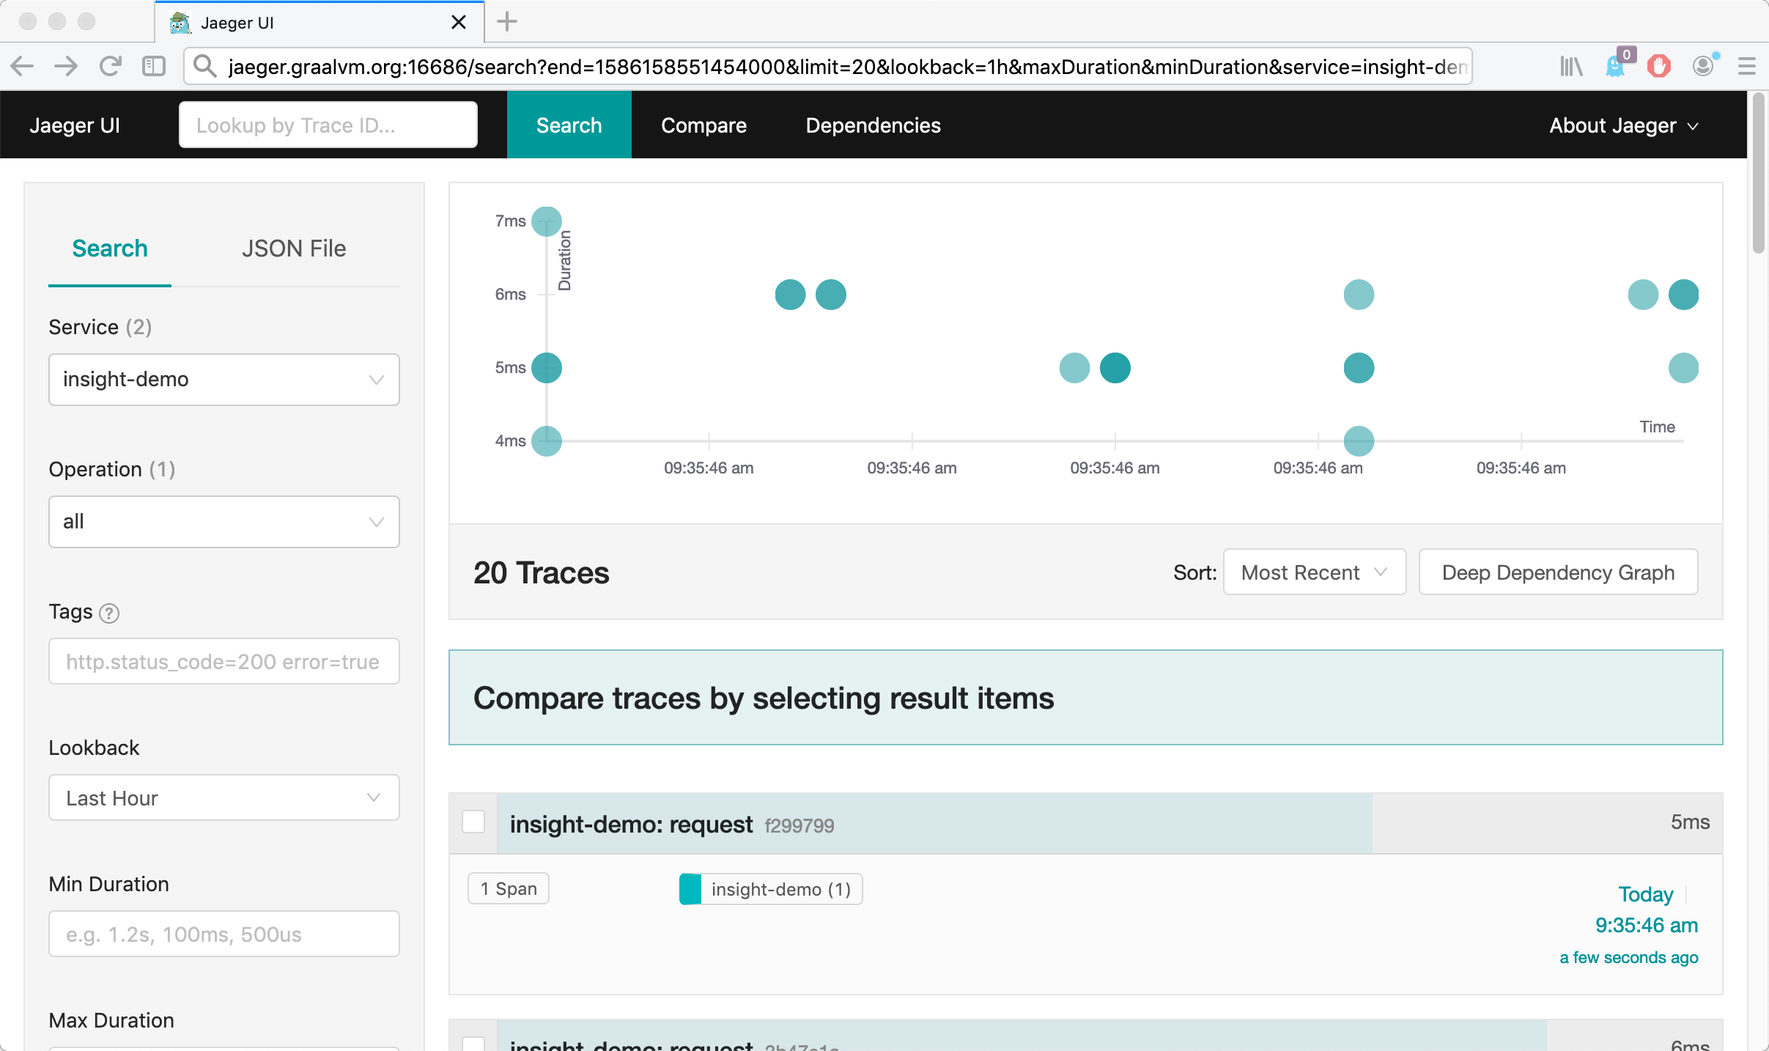1769x1051 pixels.
Task: Open the browser hamburger menu
Action: (1747, 67)
